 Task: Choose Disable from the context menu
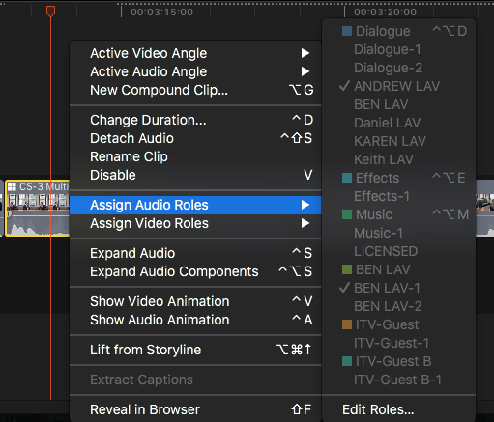click(195, 175)
